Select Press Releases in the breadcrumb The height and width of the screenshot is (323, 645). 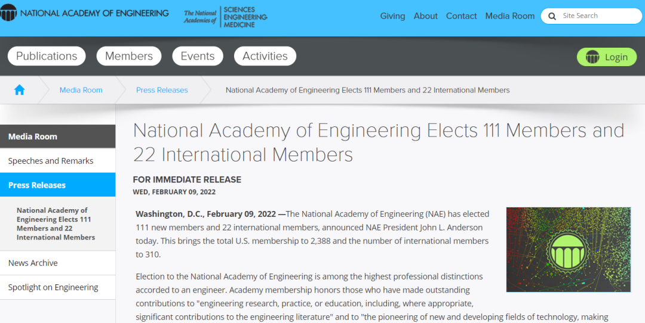(x=162, y=90)
